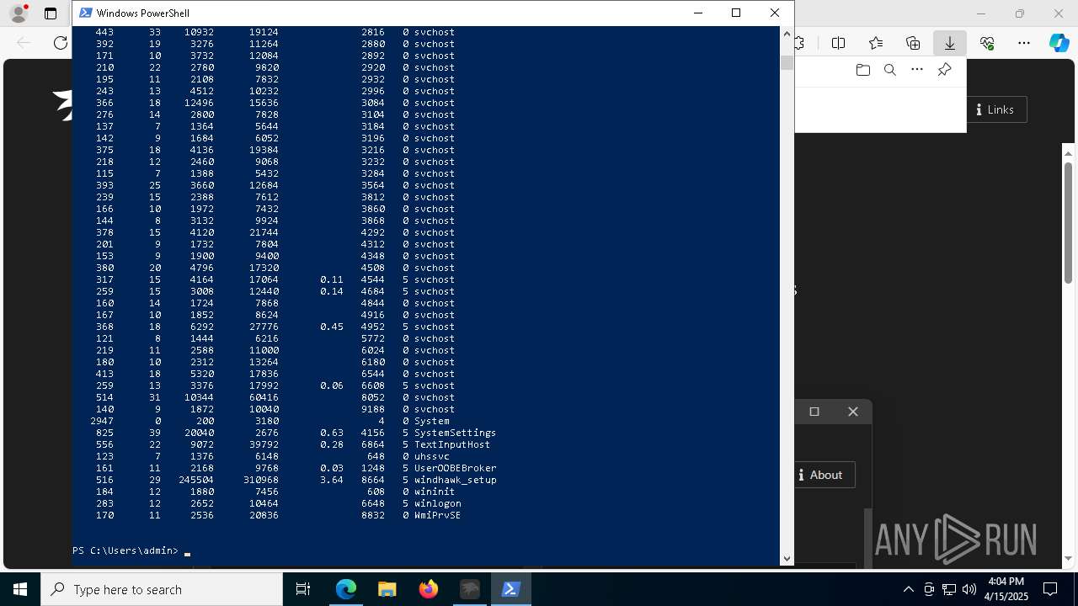
Task: Click the taskbar search box
Action: click(x=162, y=589)
